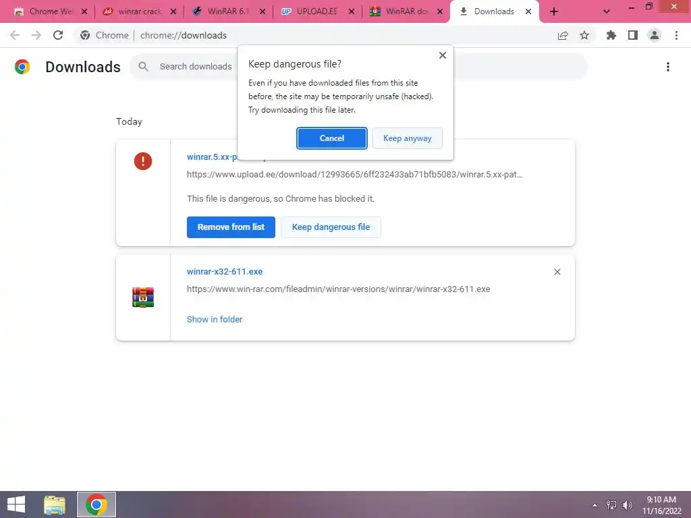The width and height of the screenshot is (691, 518).
Task: Open the volume speaker icon
Action: click(627, 505)
